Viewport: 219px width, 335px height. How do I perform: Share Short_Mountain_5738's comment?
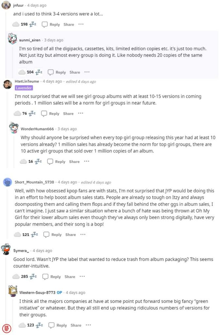pos(70,235)
